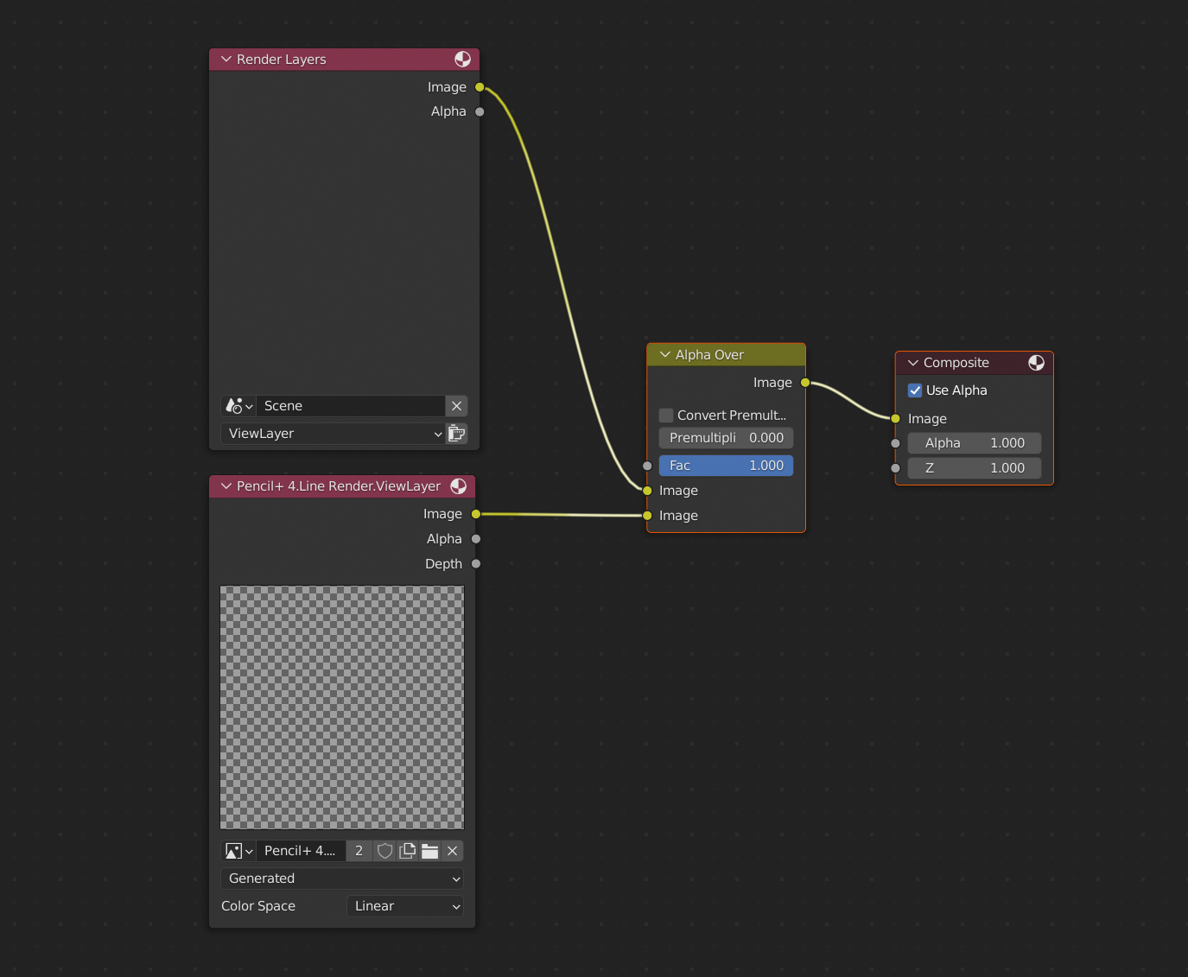Open image file with folder icon
Image resolution: width=1188 pixels, height=977 pixels.
(x=429, y=851)
